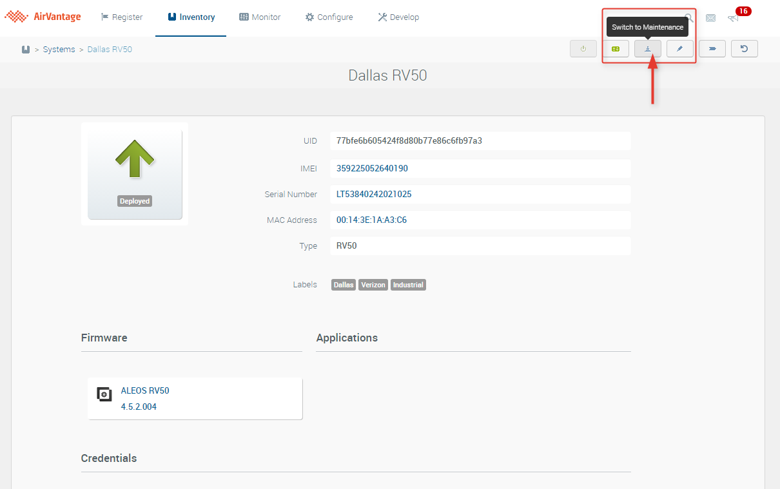Click the inventory home icon in breadcrumb
This screenshot has height=489, width=780.
[x=26, y=50]
